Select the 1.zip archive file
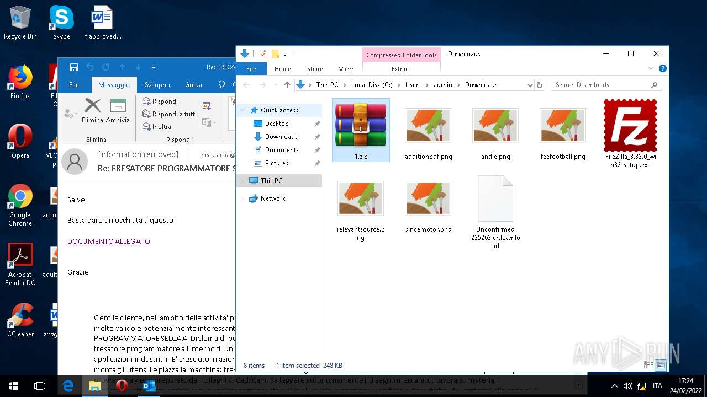Screen dimensions: 707x397 point(361,130)
